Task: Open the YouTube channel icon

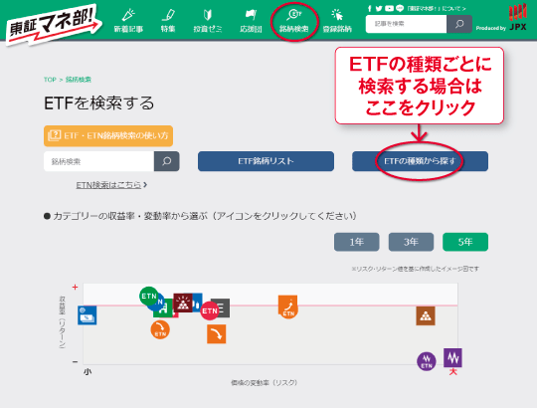Action: click(389, 9)
